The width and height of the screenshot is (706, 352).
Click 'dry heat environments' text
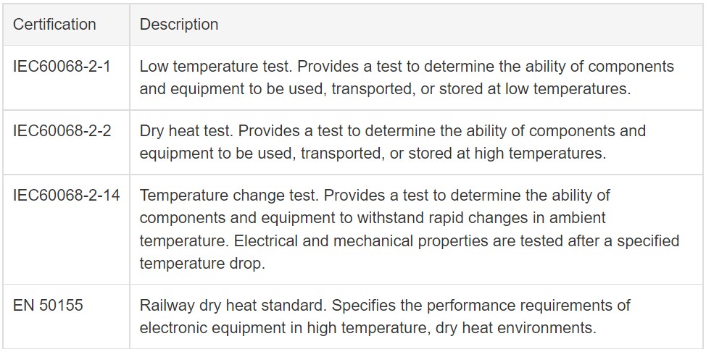[516, 327]
